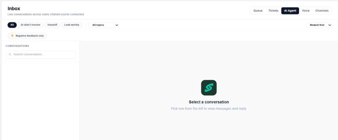Open the Newest first sort dropdown

319,25
